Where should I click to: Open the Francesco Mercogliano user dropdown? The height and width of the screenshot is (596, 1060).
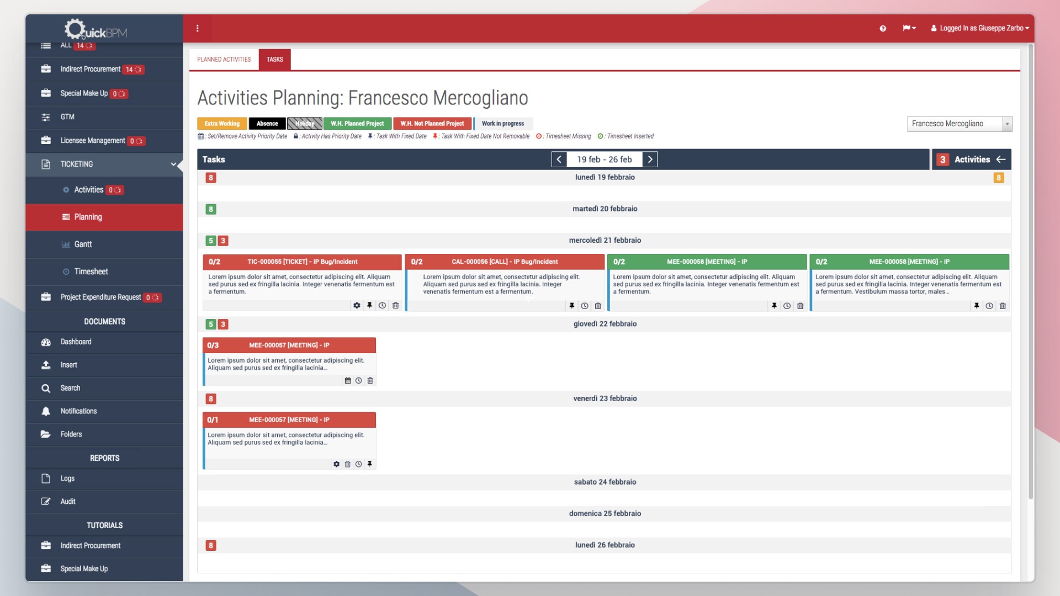click(959, 124)
